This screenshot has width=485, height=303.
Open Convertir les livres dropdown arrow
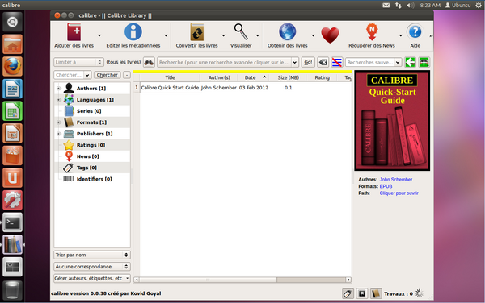223,35
